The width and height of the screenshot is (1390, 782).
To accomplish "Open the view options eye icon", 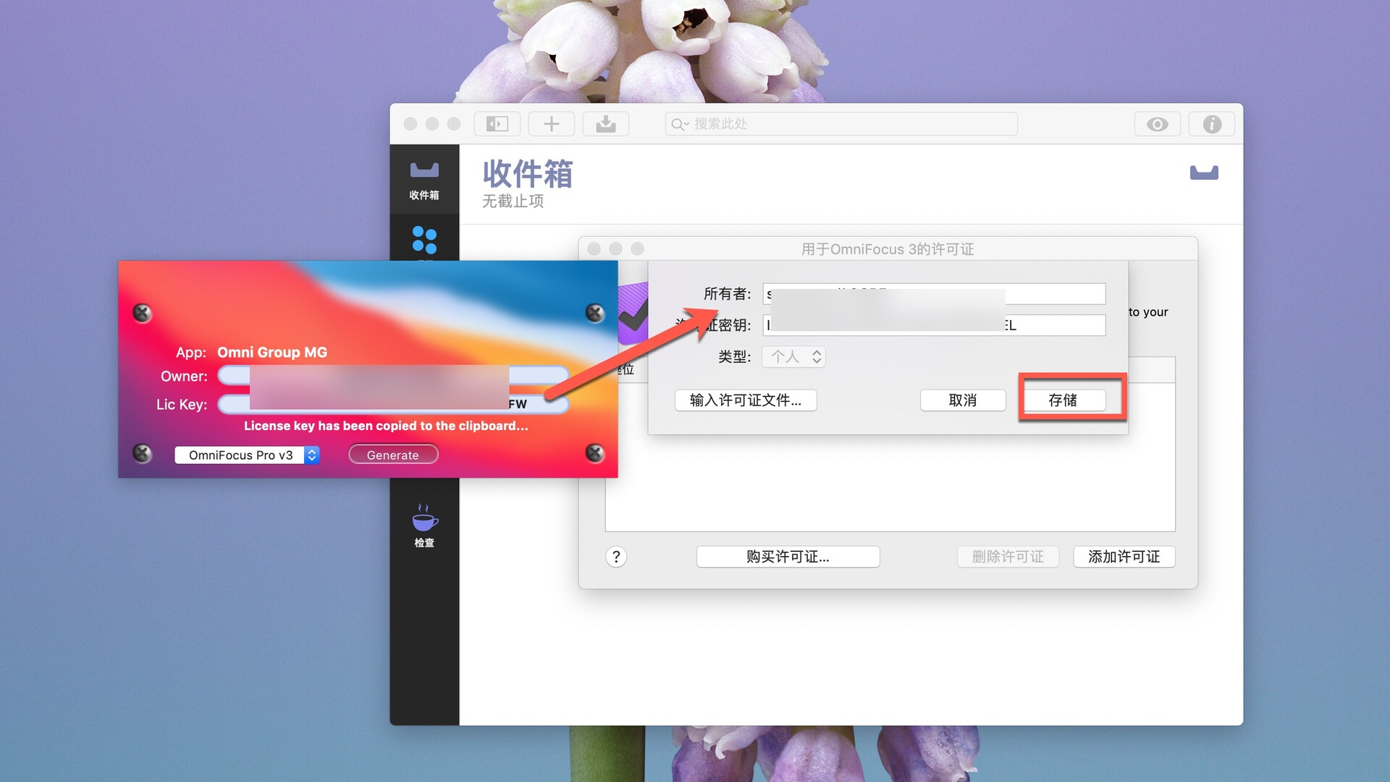I will click(1157, 125).
